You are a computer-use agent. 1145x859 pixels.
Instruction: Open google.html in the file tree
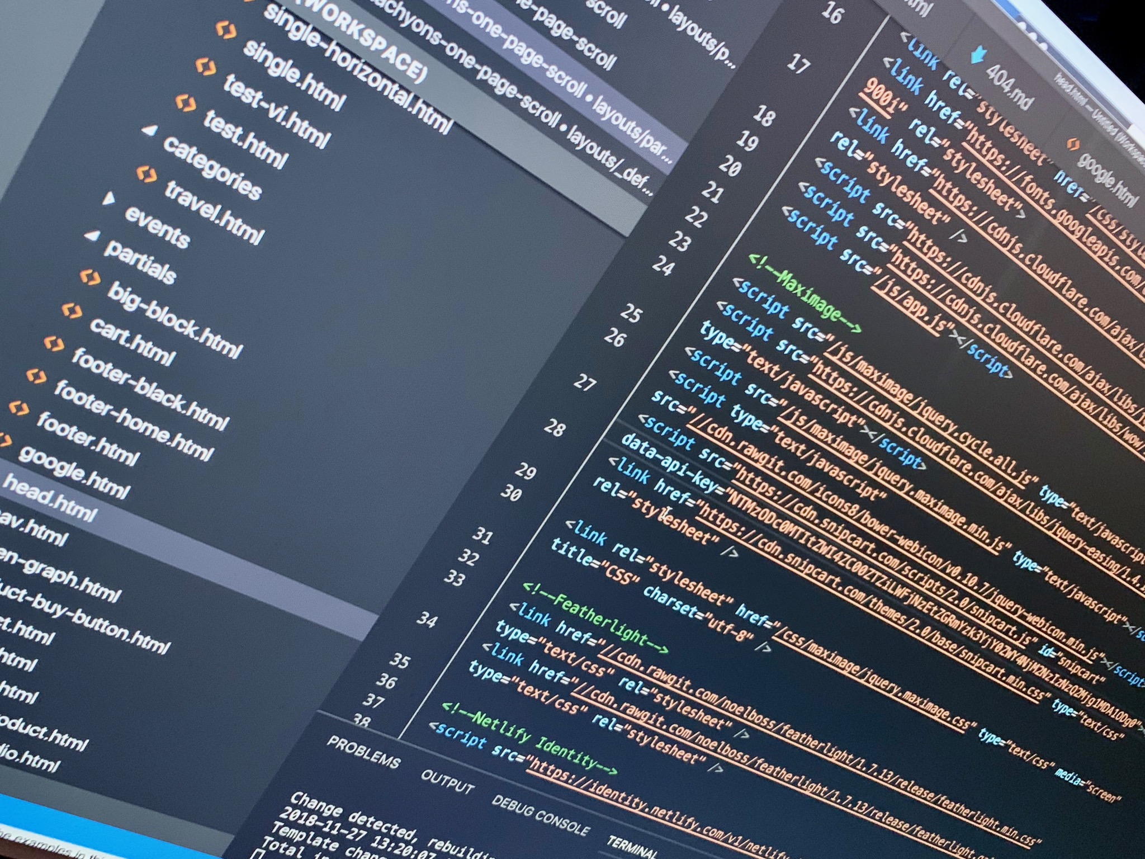74,471
